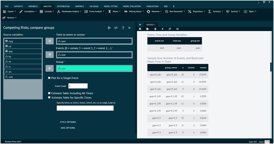Move variable out of Group field with arrow

click(x=49, y=69)
